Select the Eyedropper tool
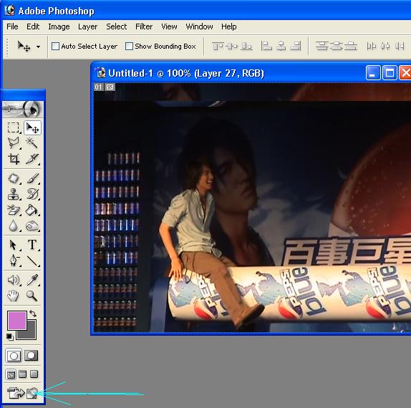411x408 pixels. 32,280
